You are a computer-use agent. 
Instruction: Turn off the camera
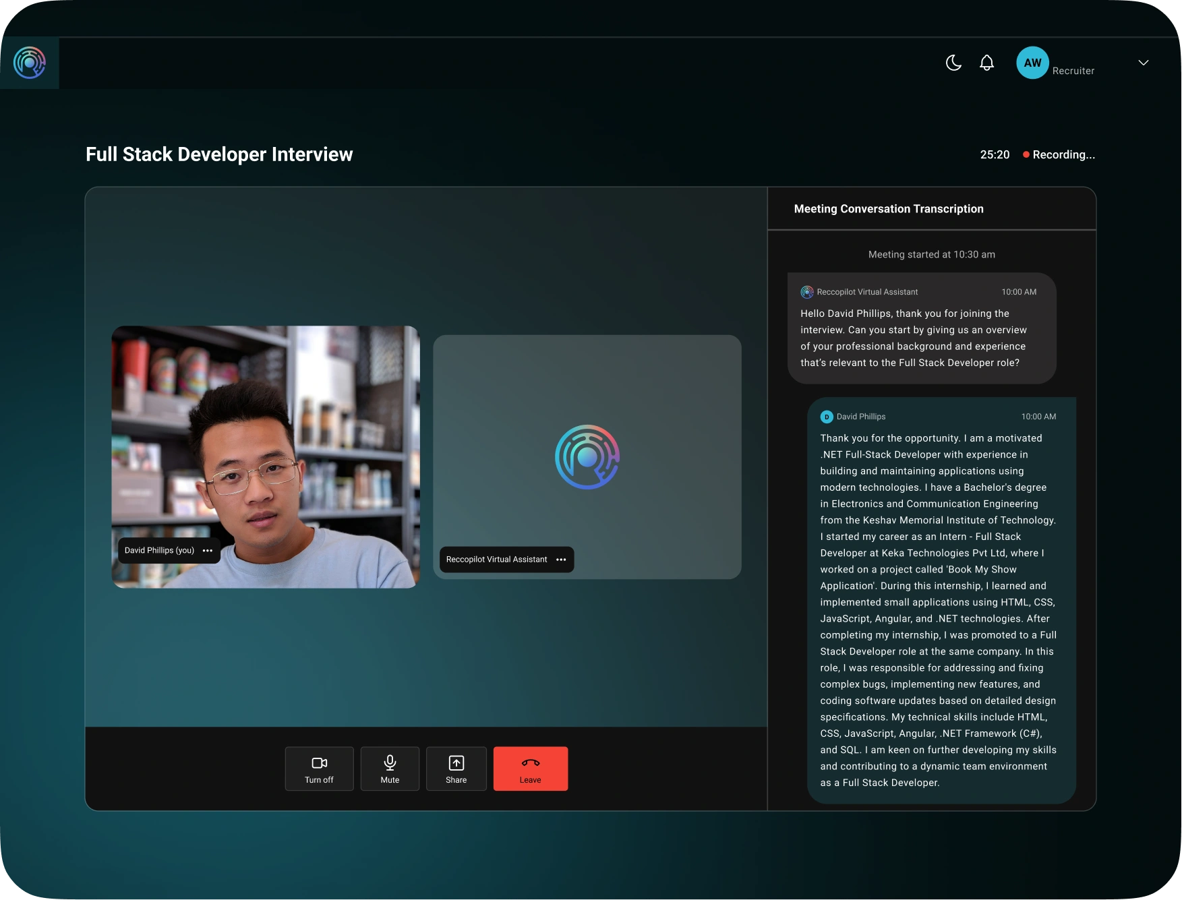[x=319, y=769]
